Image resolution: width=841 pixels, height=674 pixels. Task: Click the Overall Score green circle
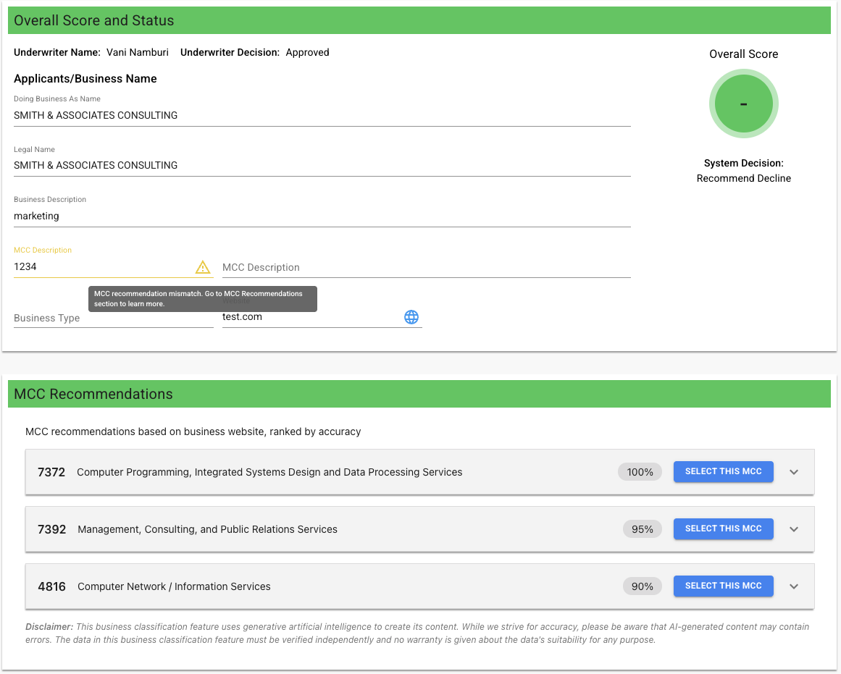(x=743, y=104)
